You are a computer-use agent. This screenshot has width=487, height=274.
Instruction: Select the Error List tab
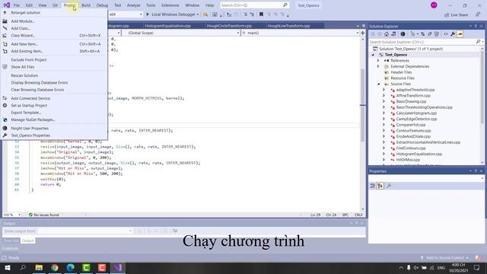tap(11, 241)
